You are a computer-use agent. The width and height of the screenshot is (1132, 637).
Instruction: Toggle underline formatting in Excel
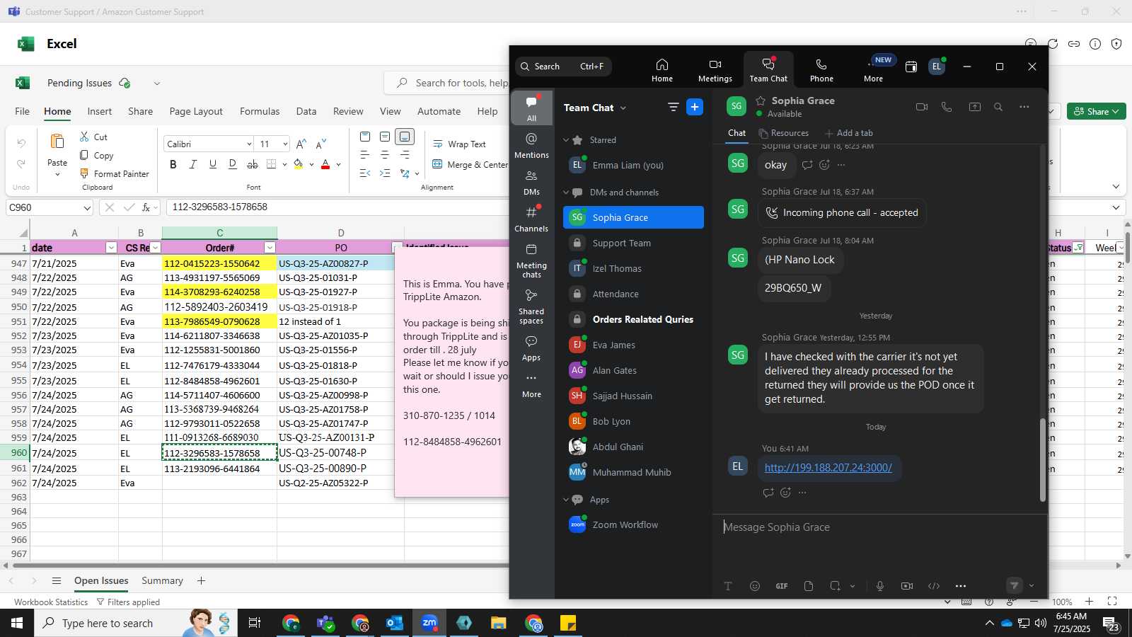[x=212, y=164]
